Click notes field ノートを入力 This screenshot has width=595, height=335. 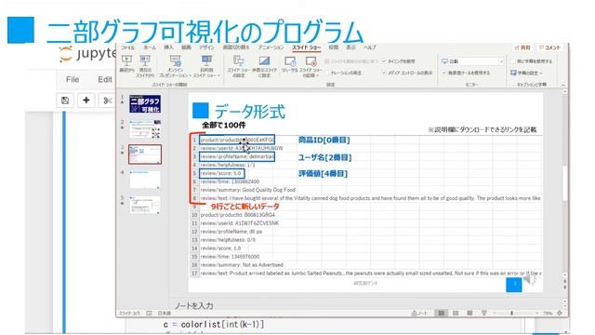pyautogui.click(x=194, y=305)
